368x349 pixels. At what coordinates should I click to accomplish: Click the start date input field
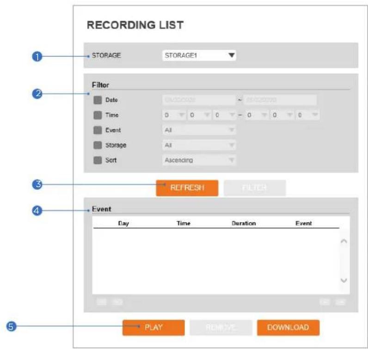coord(199,100)
